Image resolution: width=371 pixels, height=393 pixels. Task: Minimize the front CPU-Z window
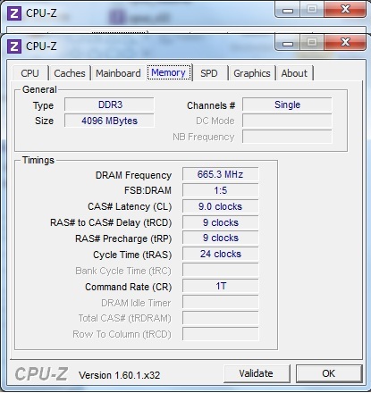(287, 43)
